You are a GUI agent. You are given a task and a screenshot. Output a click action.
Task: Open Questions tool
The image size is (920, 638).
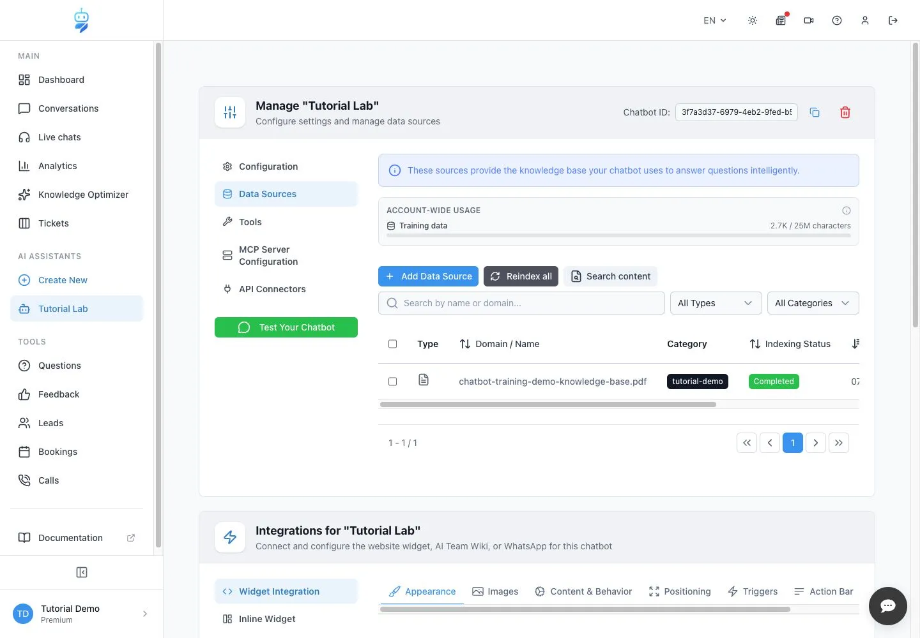click(x=77, y=366)
